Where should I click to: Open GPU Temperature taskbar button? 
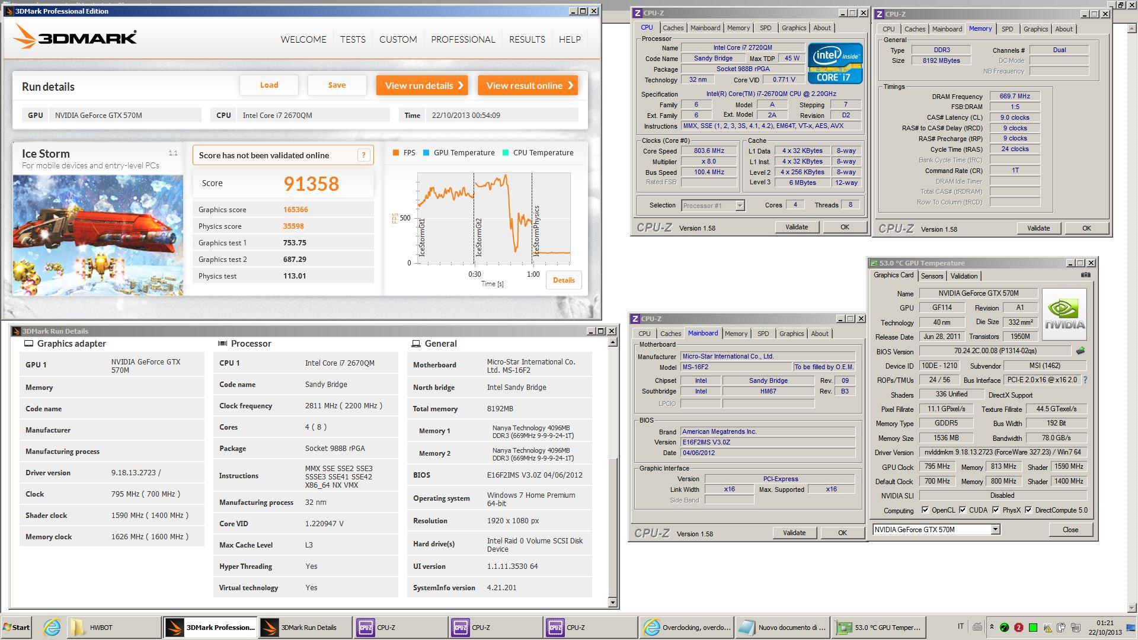coord(878,627)
